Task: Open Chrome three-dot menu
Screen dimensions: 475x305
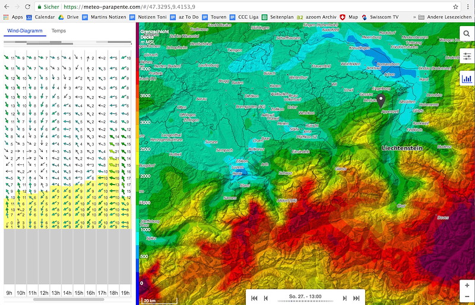Action: click(x=468, y=7)
